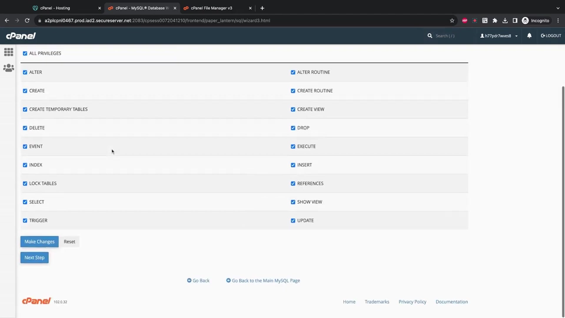Click the LOGOUT link
Screen dimensions: 565x318
(x=551, y=36)
